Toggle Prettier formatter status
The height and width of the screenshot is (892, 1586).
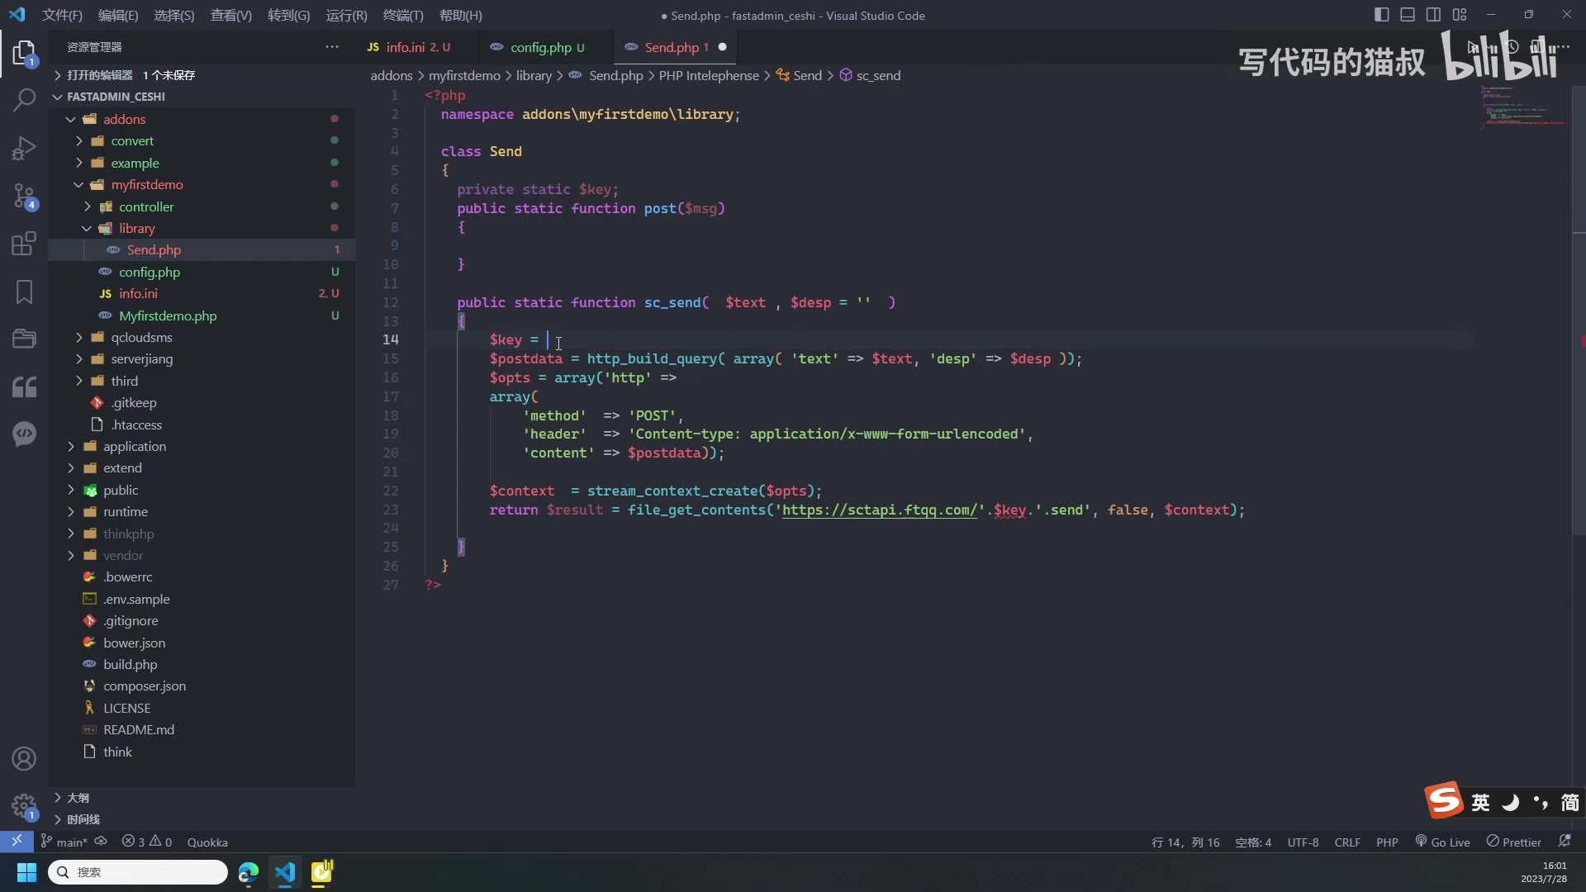pos(1513,842)
